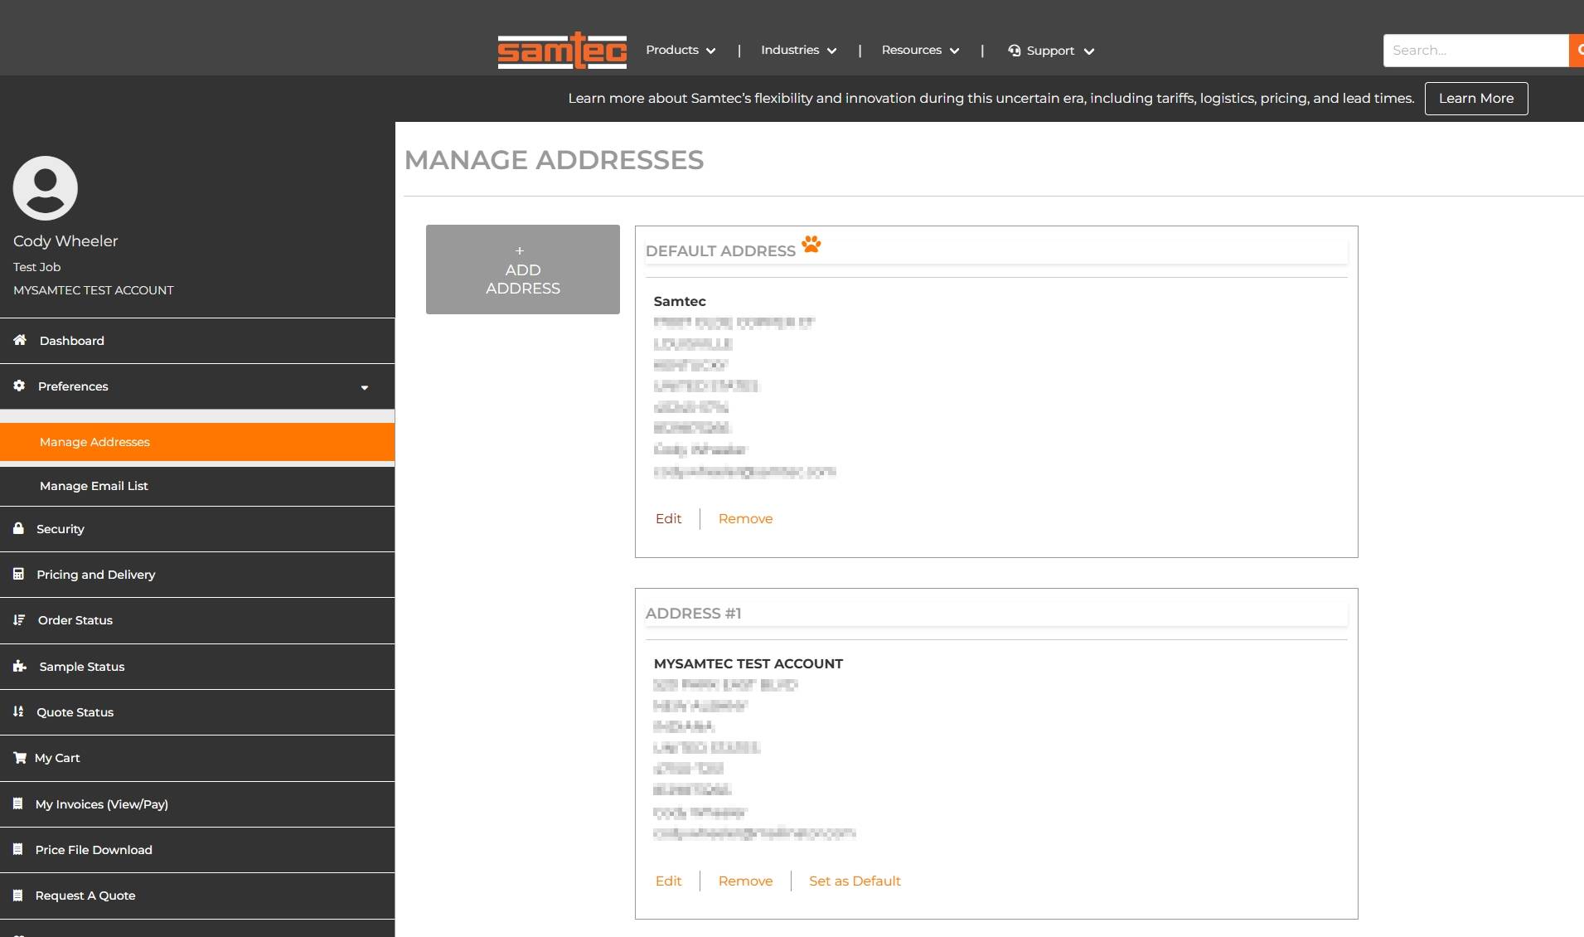Click the Address #1 heading

click(x=693, y=614)
